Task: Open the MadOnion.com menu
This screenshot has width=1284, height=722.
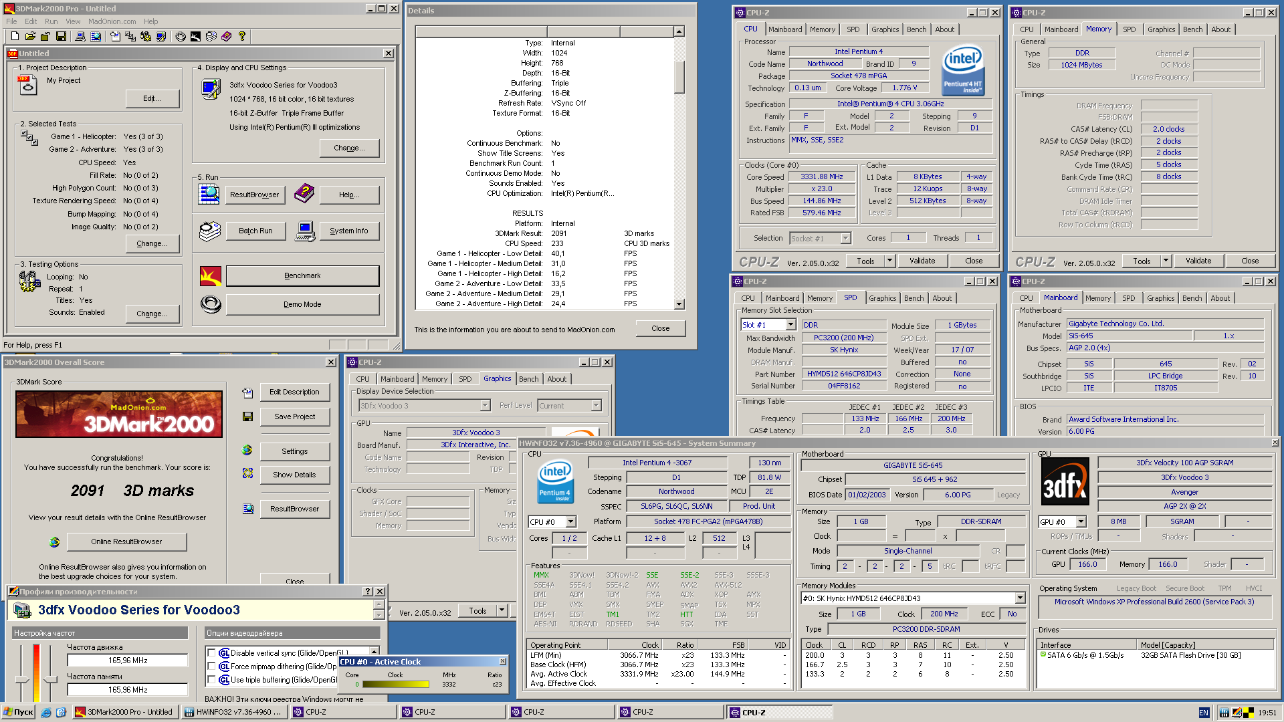Action: pyautogui.click(x=112, y=21)
